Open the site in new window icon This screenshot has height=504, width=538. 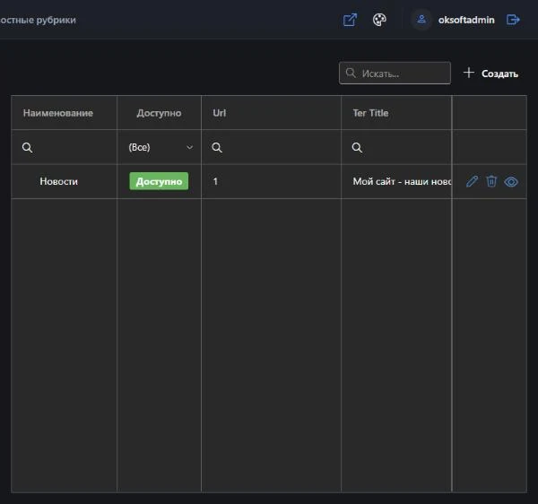(x=350, y=20)
